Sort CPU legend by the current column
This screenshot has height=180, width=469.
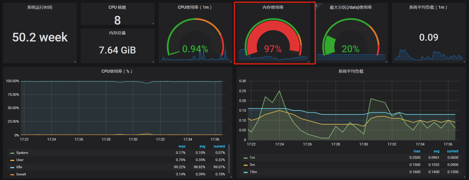(x=219, y=146)
